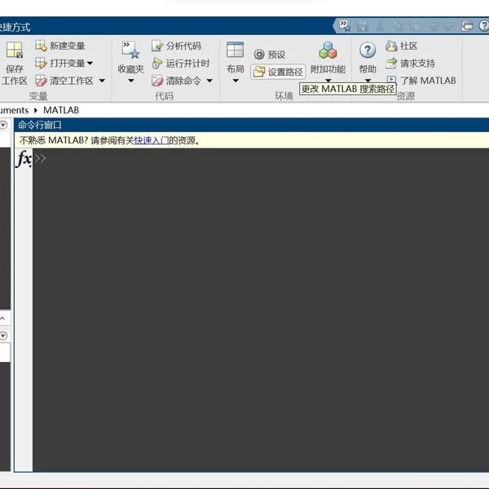
Task: Click the 新建变量 label
Action: [67, 46]
